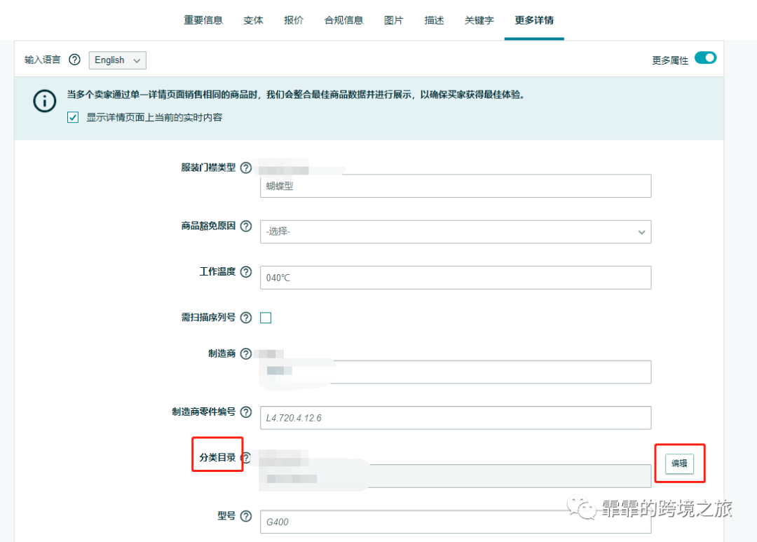The width and height of the screenshot is (757, 542).
Task: Open the English input language dropdown
Action: (x=117, y=60)
